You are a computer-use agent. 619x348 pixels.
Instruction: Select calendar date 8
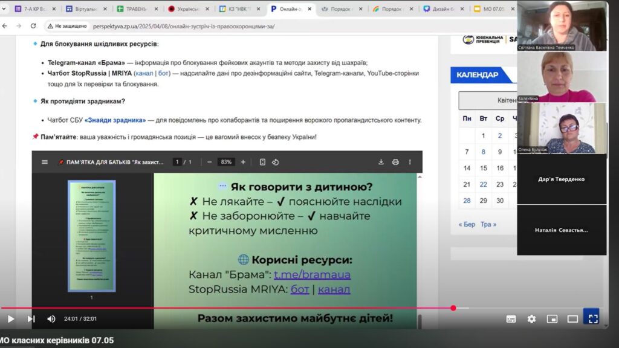tap(483, 152)
